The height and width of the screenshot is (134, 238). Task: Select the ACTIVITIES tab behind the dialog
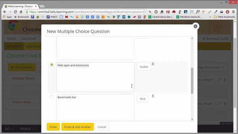pos(14,46)
